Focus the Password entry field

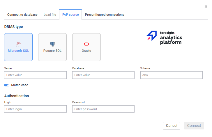tap(103, 109)
